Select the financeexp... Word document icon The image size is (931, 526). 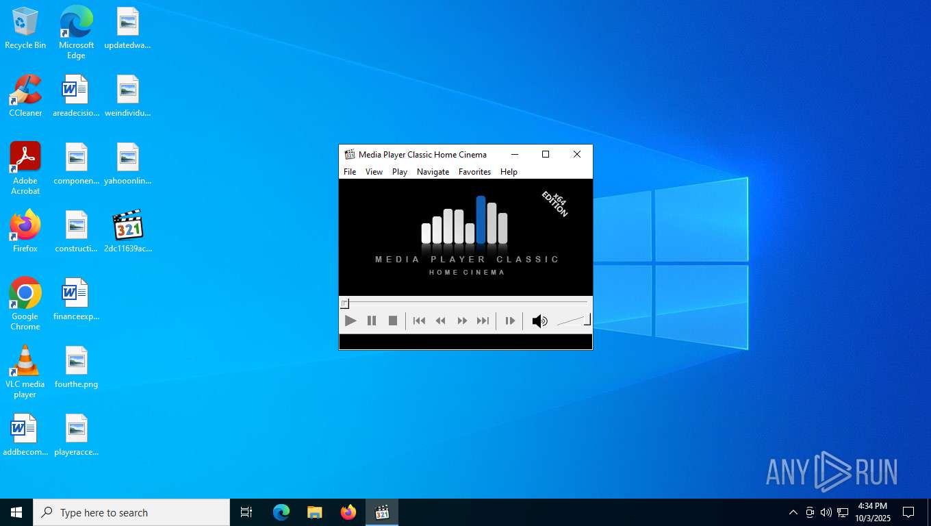pyautogui.click(x=76, y=299)
